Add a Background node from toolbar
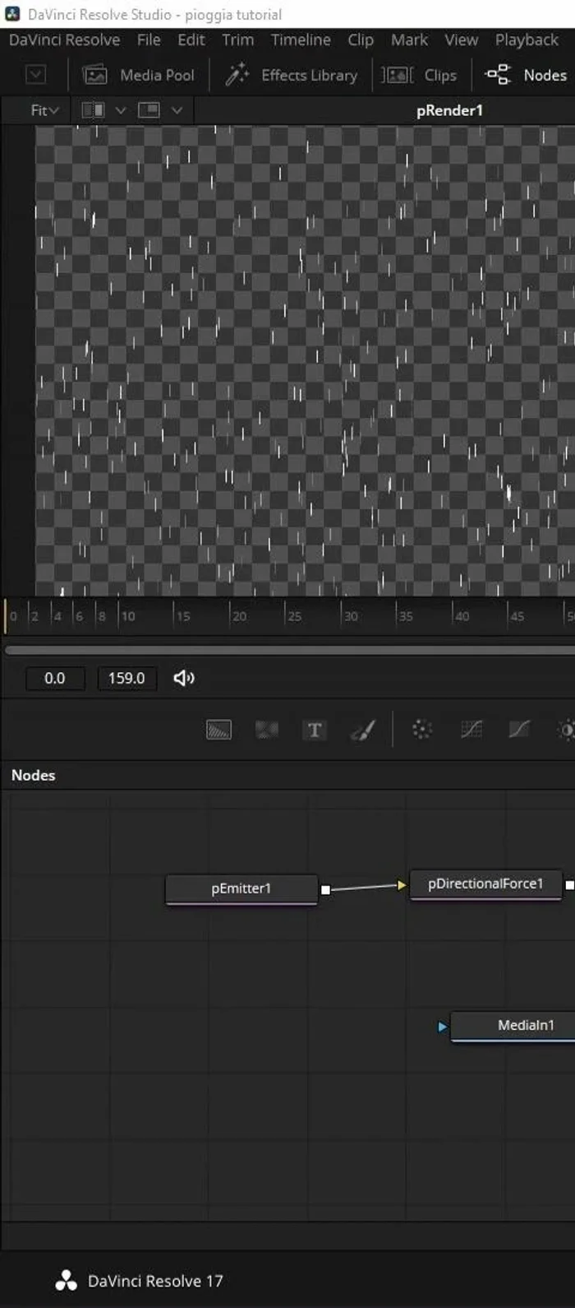 click(218, 730)
